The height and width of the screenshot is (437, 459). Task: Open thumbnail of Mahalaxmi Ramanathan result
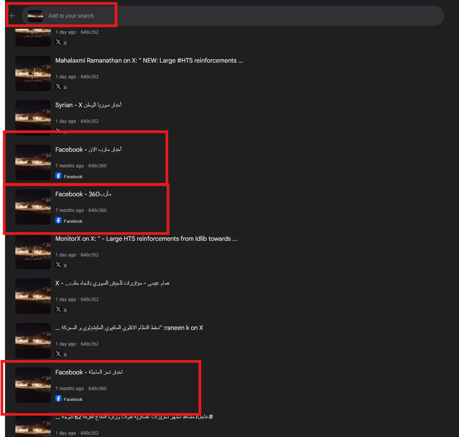33,73
